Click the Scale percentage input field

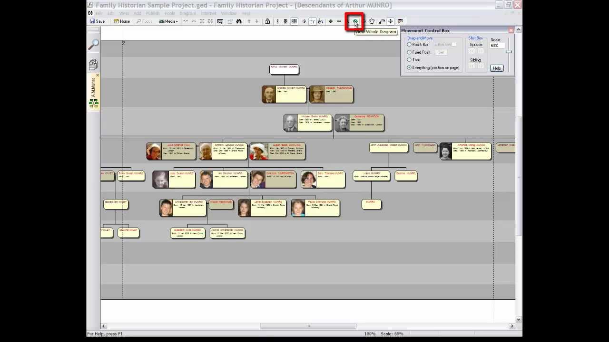click(497, 46)
